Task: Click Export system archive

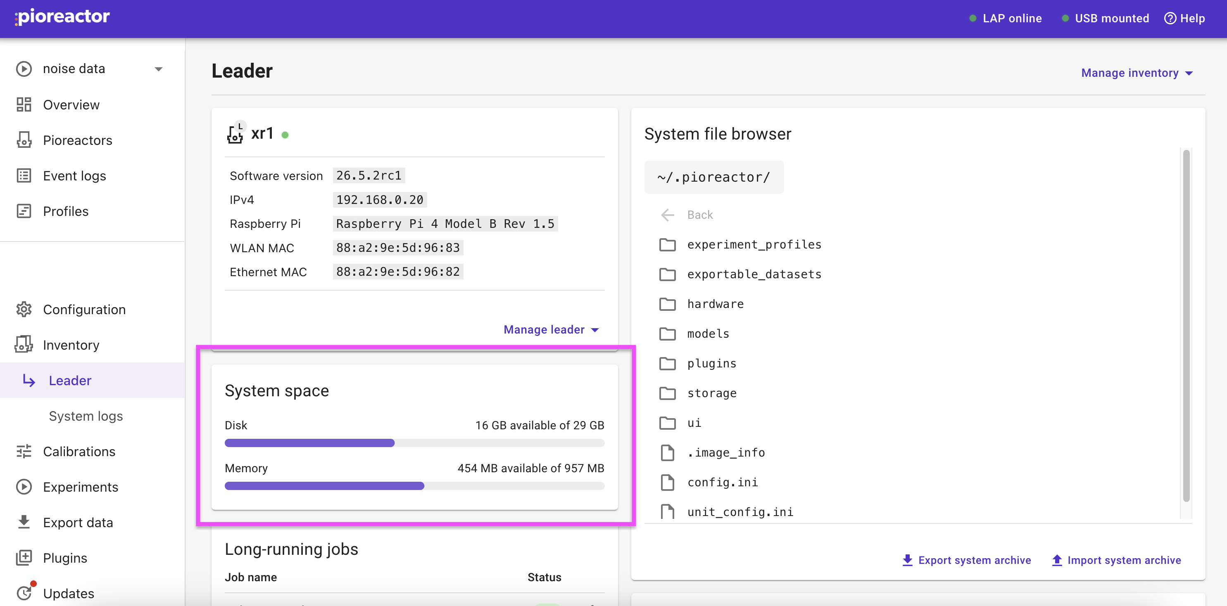Action: pyautogui.click(x=966, y=560)
